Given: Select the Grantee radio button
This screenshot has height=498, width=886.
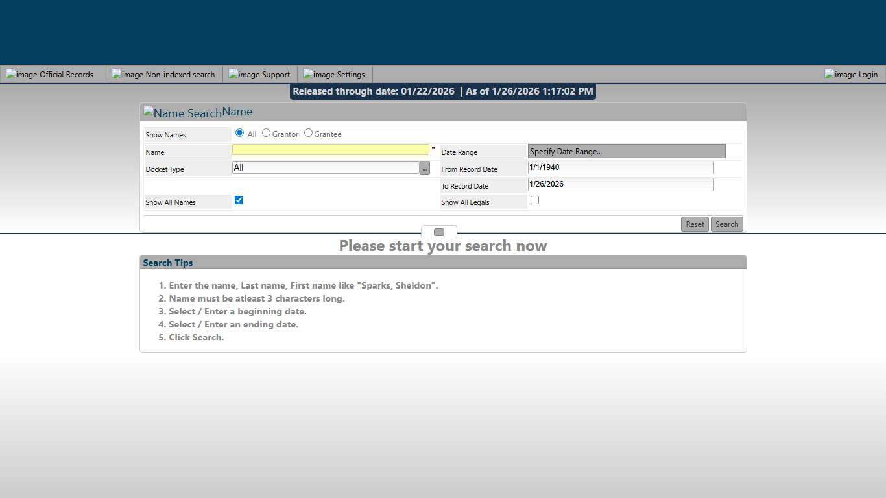Looking at the screenshot, I should pyautogui.click(x=308, y=132).
